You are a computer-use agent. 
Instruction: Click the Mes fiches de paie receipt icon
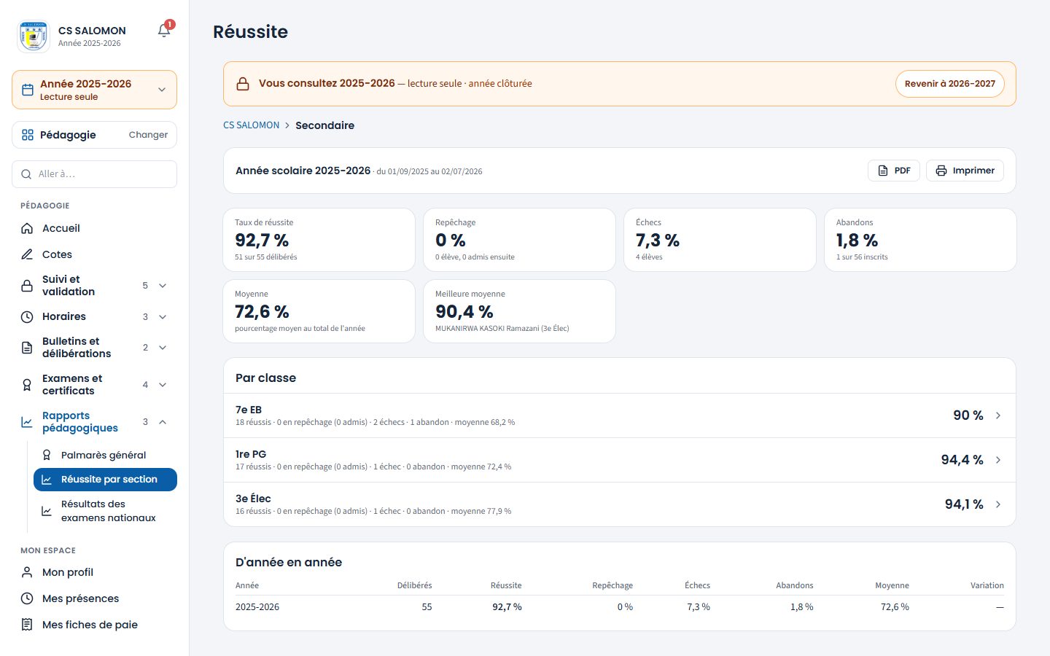(27, 625)
